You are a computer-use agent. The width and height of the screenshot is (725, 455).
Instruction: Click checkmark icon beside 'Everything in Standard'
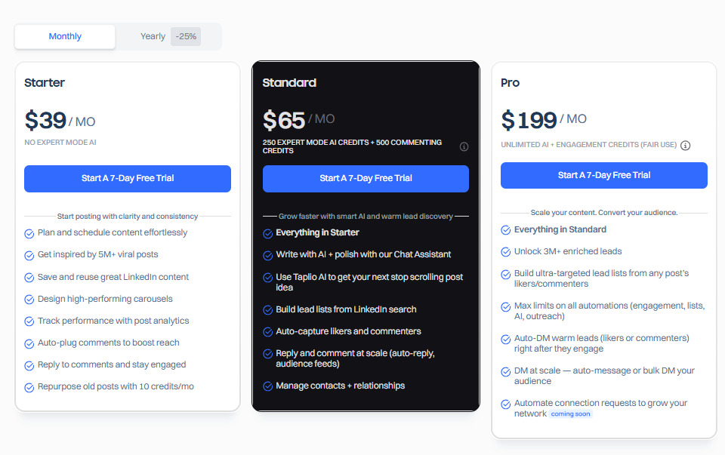click(x=506, y=230)
